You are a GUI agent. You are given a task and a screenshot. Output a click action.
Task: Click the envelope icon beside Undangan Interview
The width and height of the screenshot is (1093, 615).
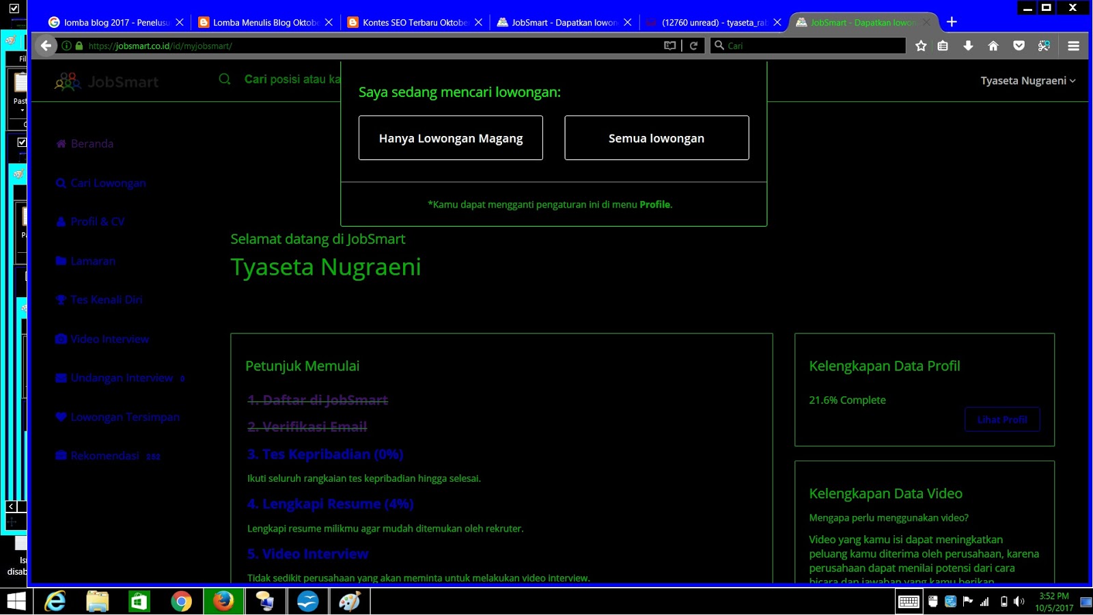pyautogui.click(x=61, y=378)
